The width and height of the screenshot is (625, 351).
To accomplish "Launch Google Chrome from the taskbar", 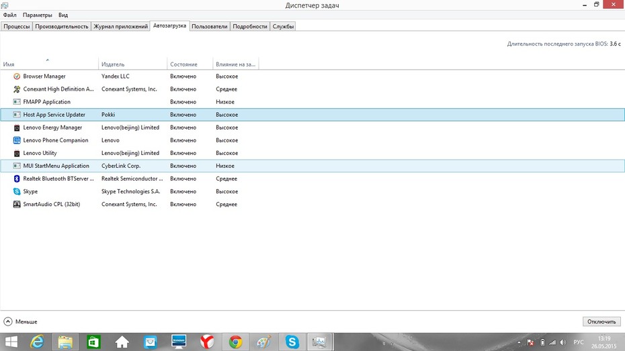I will (235, 342).
